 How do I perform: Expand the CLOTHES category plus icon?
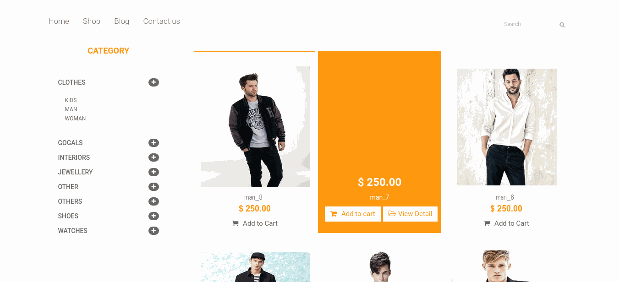[x=153, y=82]
